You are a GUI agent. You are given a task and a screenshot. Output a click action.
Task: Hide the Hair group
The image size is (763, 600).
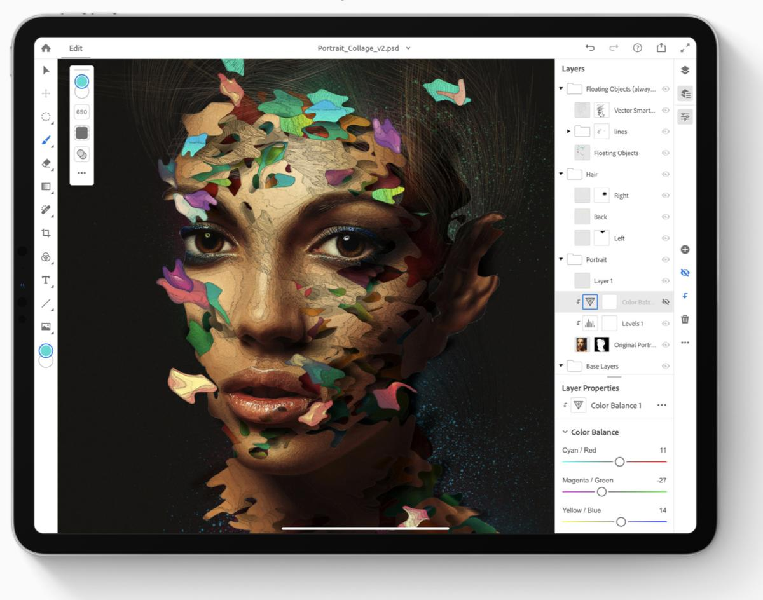click(x=666, y=174)
